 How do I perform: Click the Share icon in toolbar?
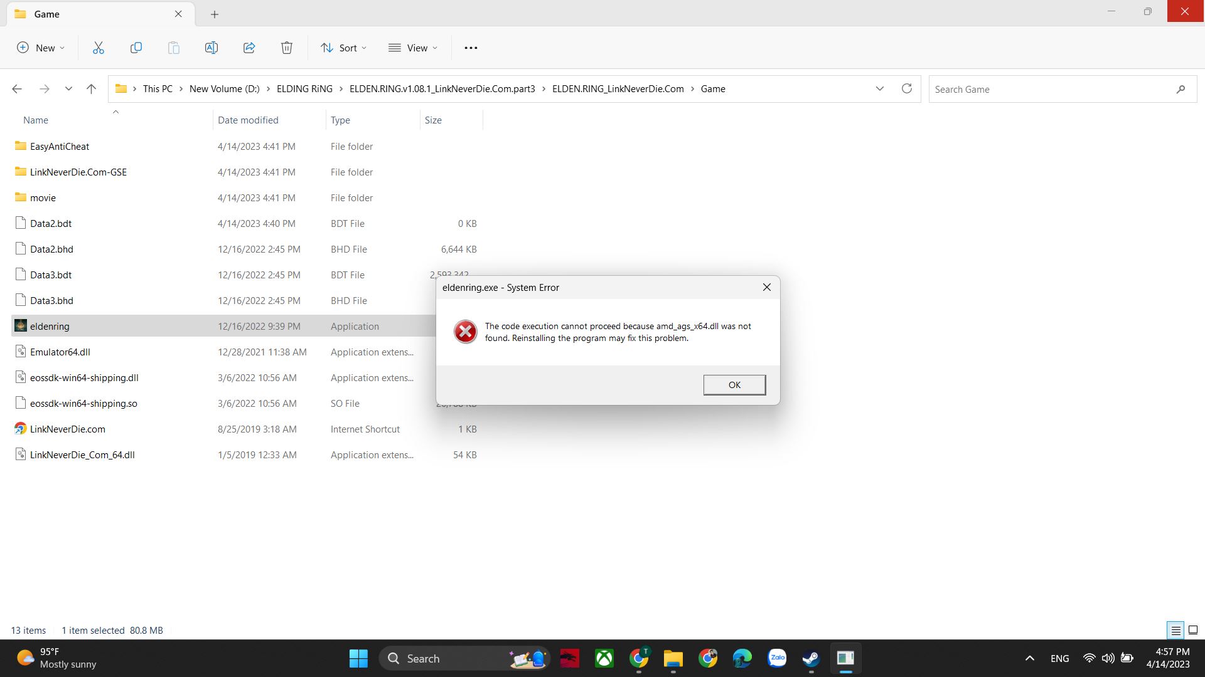tap(249, 48)
